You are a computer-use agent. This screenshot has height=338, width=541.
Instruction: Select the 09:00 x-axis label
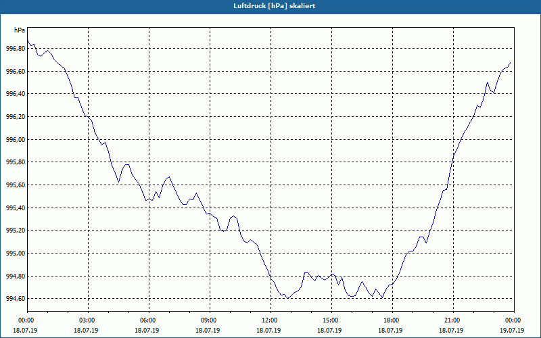point(208,320)
